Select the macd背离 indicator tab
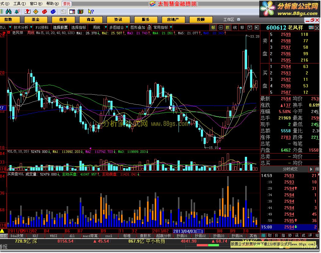 point(90,236)
